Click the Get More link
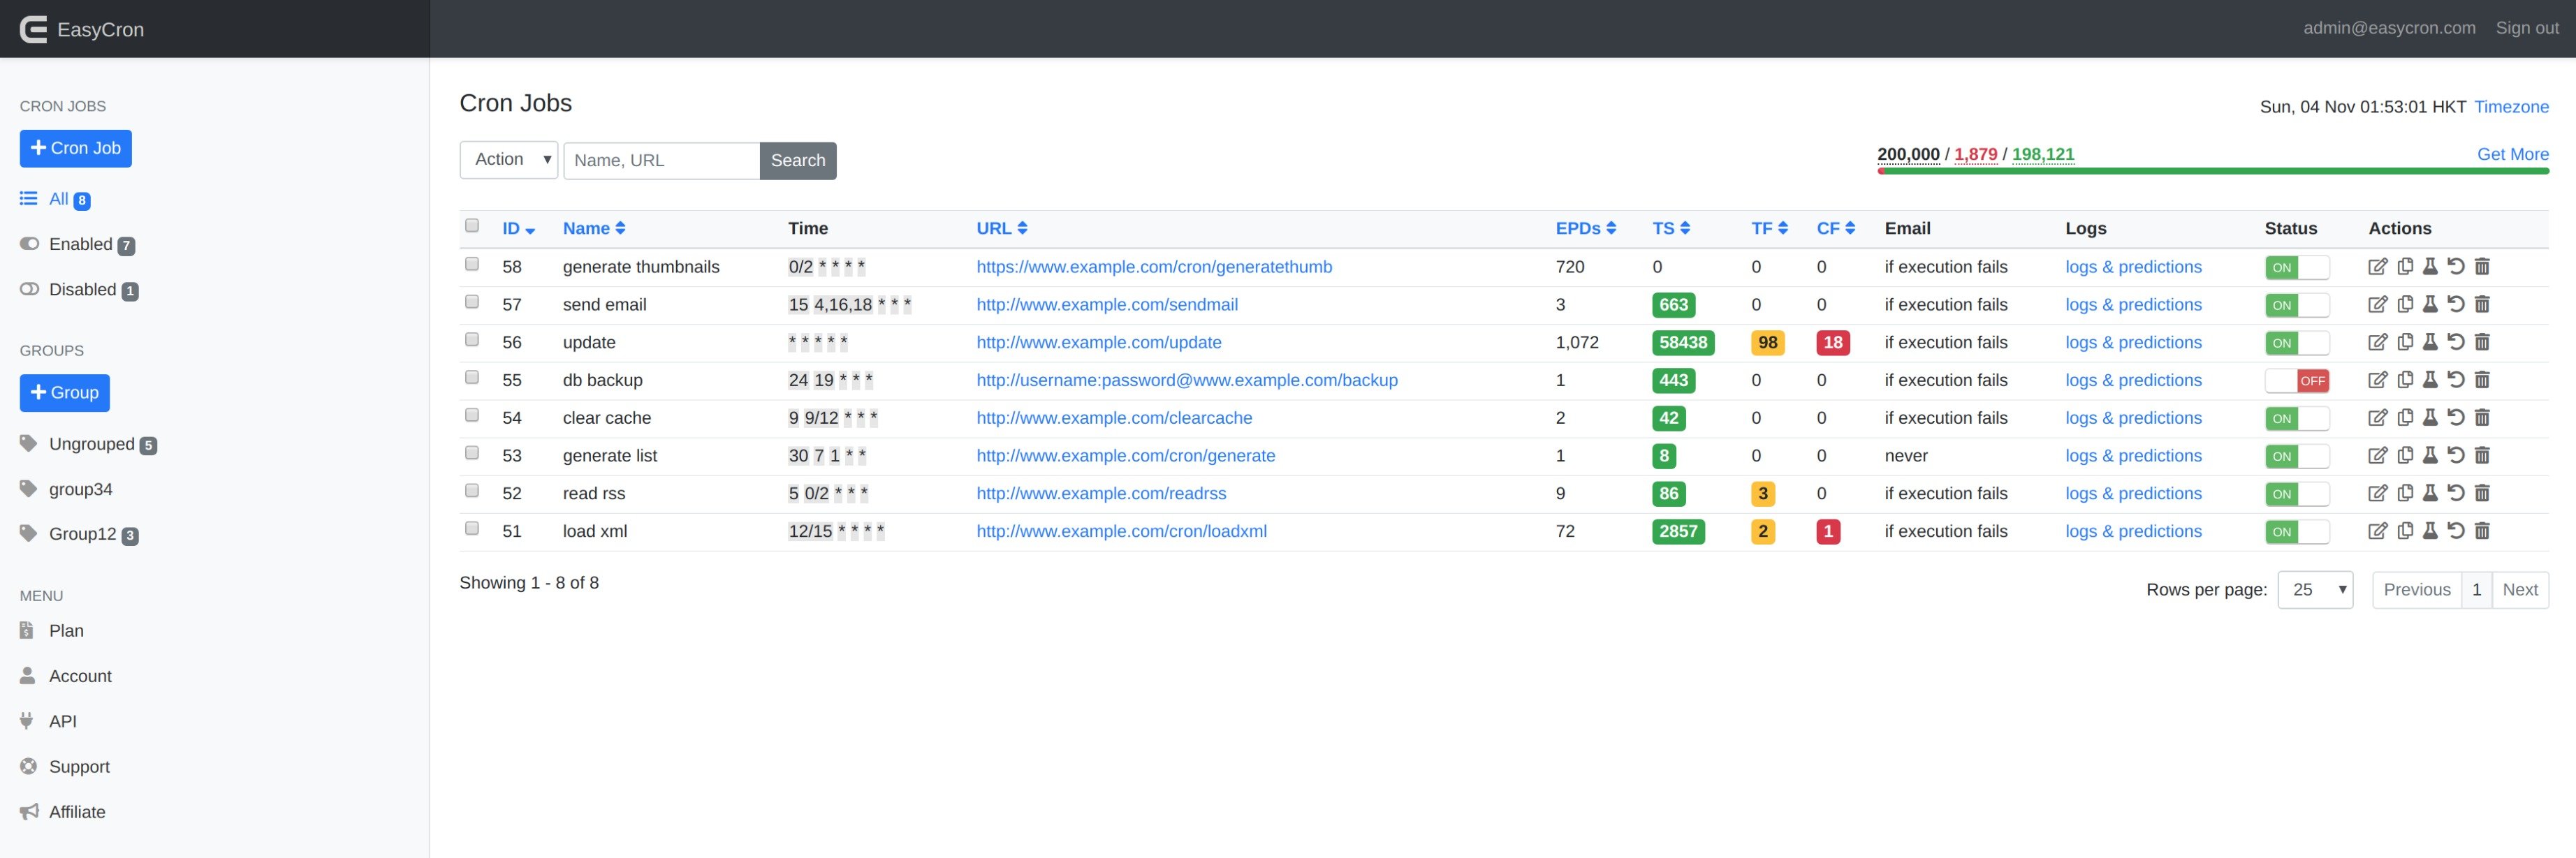 pyautogui.click(x=2512, y=154)
